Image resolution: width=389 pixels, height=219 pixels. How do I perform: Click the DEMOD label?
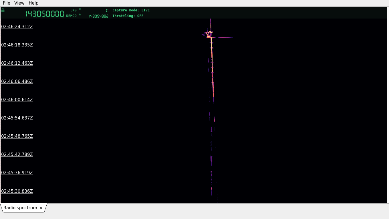click(x=72, y=16)
